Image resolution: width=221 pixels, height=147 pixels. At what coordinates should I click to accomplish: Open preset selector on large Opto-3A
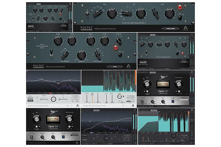pos(74,135)
